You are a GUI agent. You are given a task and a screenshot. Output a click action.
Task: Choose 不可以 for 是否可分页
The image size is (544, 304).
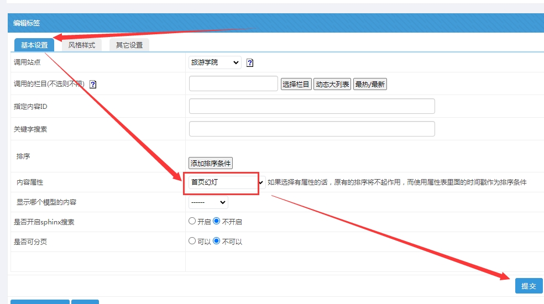click(217, 241)
